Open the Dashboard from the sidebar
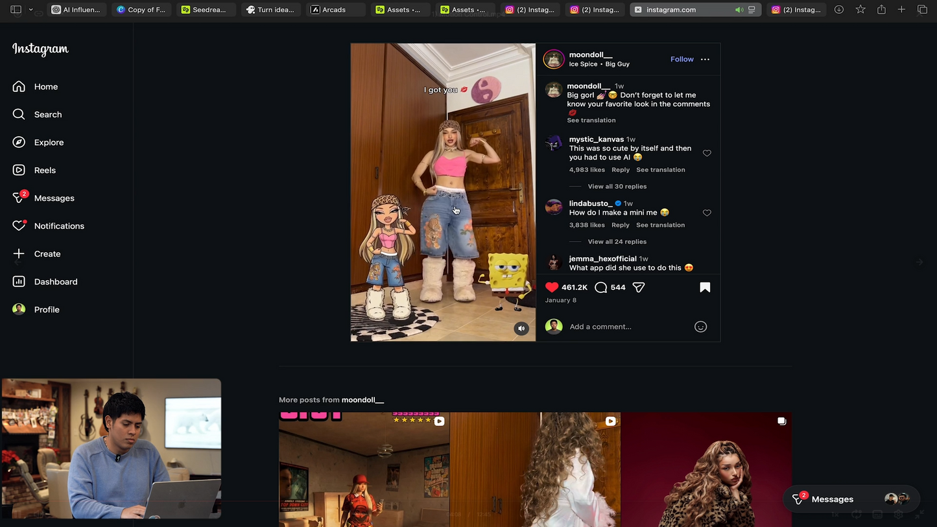The height and width of the screenshot is (527, 937). (x=45, y=281)
